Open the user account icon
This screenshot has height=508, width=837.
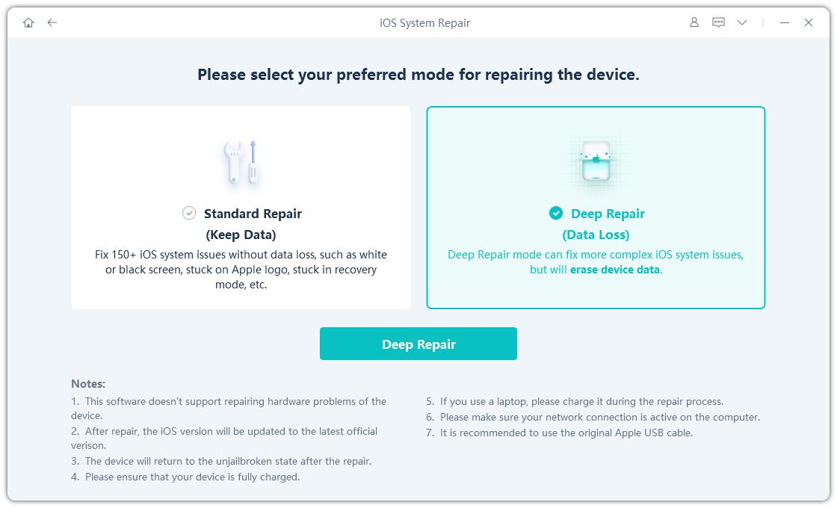694,22
